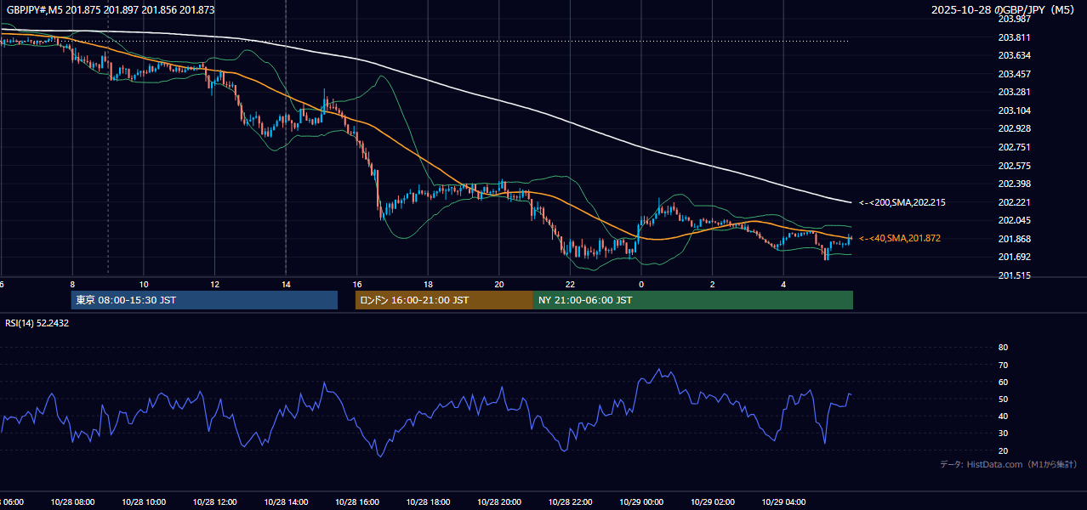Screen dimensions: 1087x510
Task: Click the 10/28 08:00 time axis label
Action: [x=72, y=501]
